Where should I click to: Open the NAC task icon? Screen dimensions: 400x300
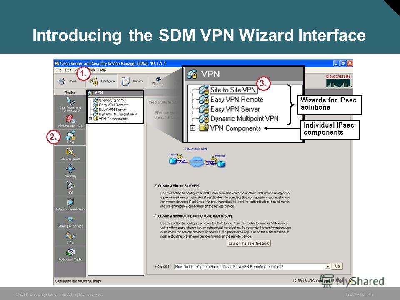70,238
